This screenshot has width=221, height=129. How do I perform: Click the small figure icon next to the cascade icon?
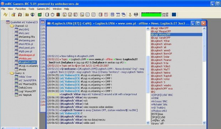[x=130, y=15]
